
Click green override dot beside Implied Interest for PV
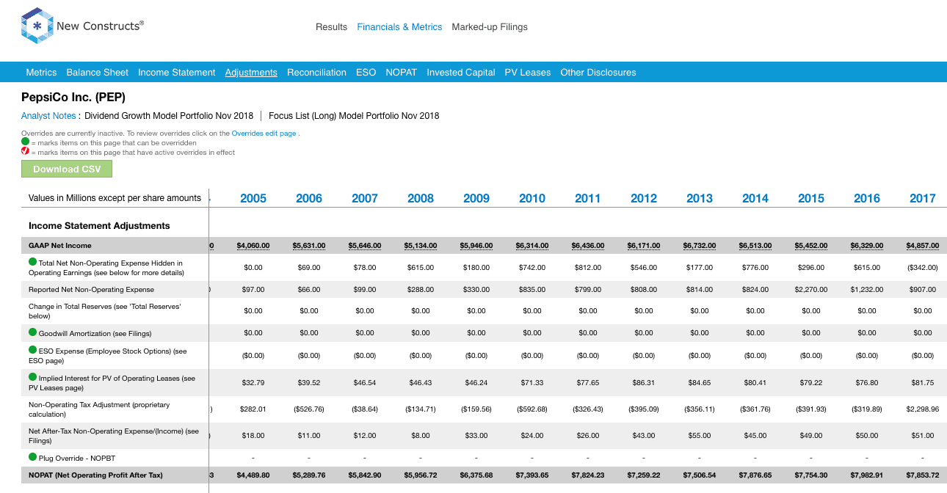33,378
